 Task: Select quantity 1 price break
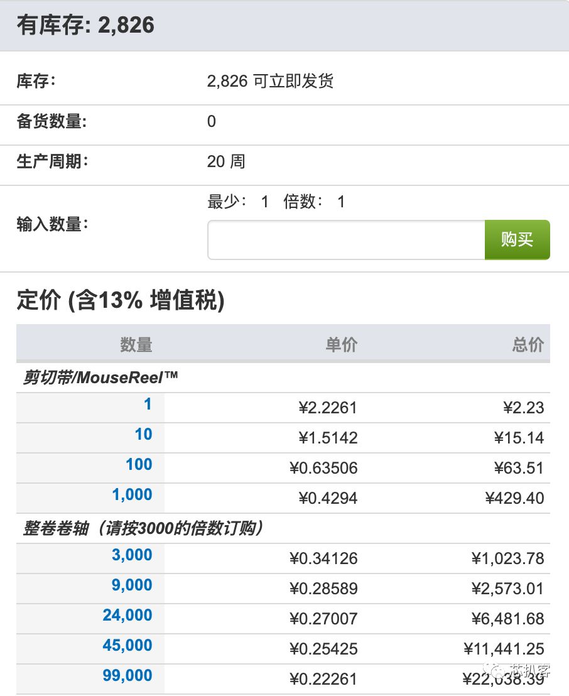pos(148,405)
